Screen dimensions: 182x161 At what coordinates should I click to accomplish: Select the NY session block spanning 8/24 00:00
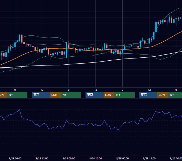click(x=71, y=95)
